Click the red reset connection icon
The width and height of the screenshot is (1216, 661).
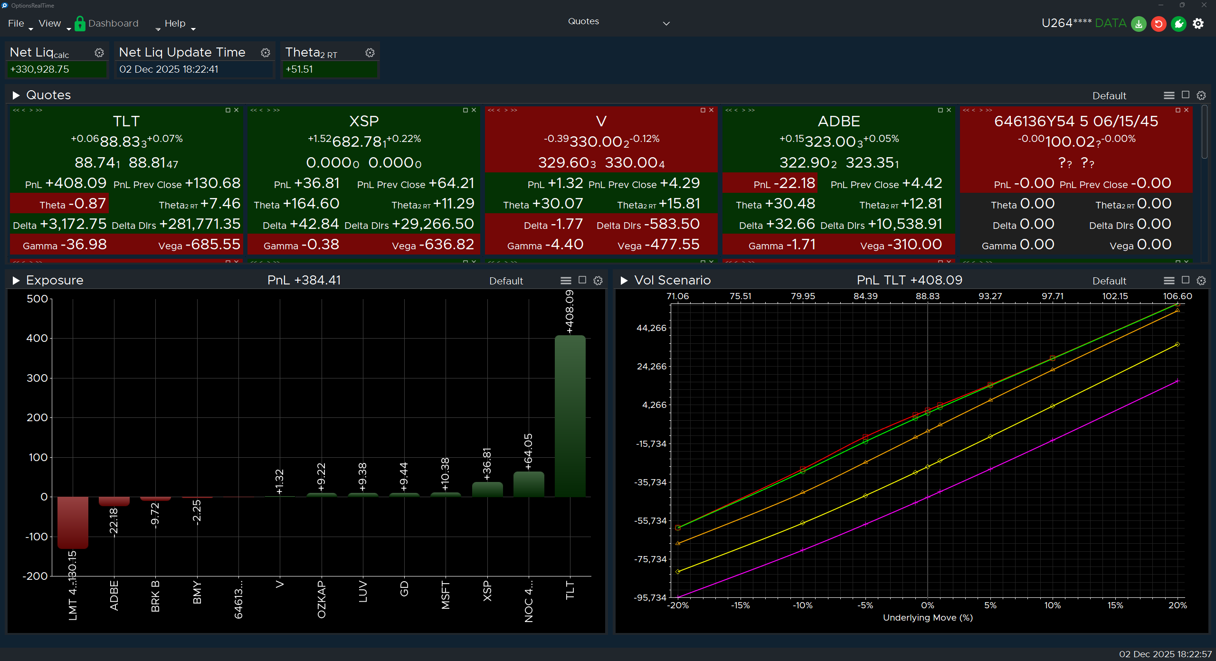pyautogui.click(x=1158, y=24)
